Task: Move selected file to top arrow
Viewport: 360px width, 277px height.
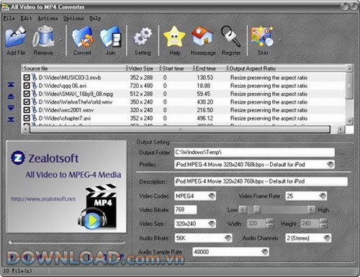Action: (x=11, y=85)
